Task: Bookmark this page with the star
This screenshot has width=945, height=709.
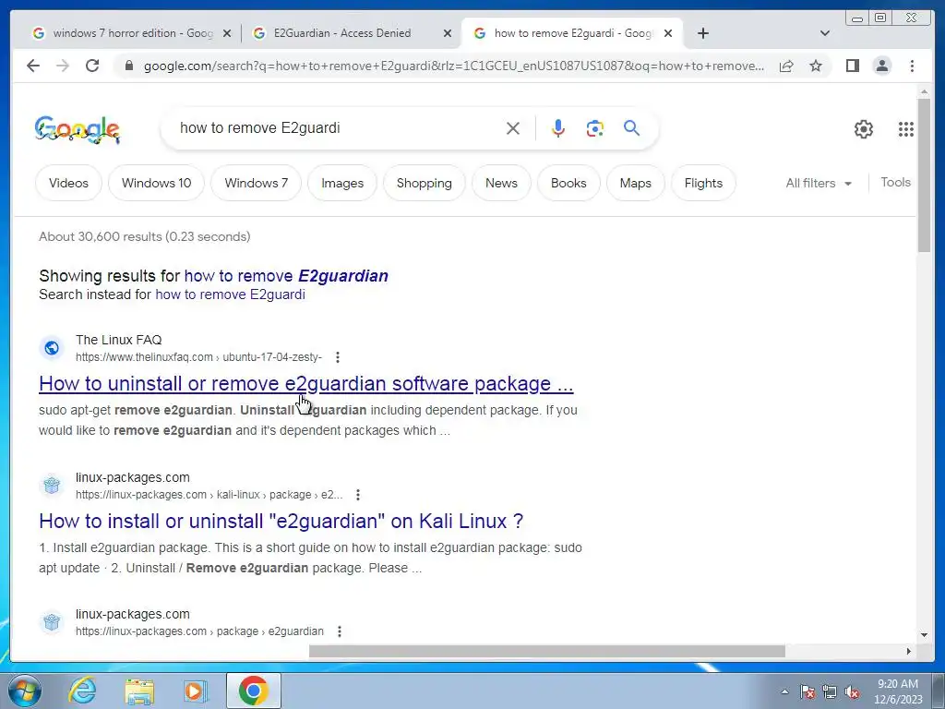Action: [816, 66]
